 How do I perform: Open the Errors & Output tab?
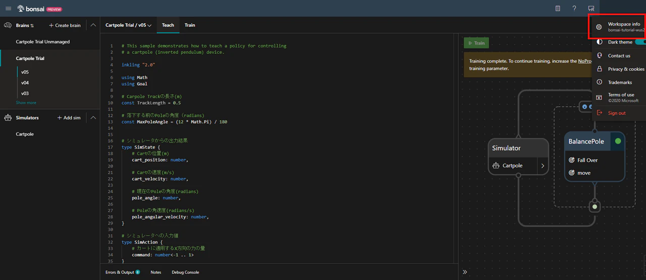tap(123, 272)
